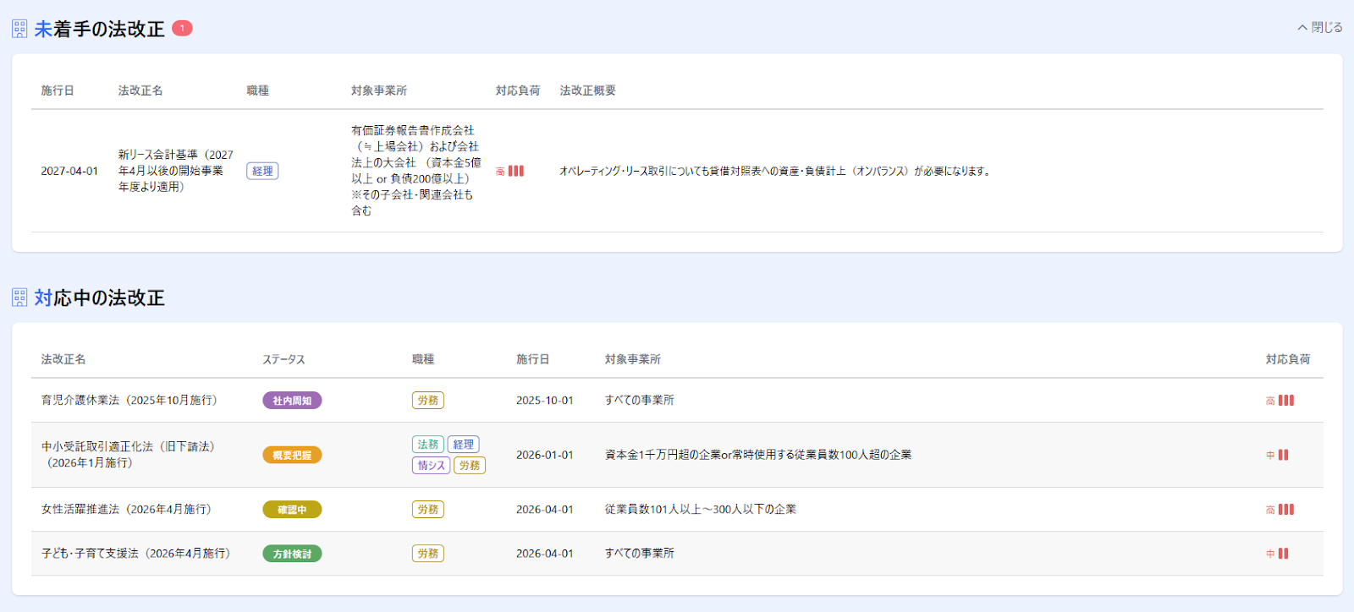Click the 法務 tag in 中小受託取引適正化法 row

(428, 445)
